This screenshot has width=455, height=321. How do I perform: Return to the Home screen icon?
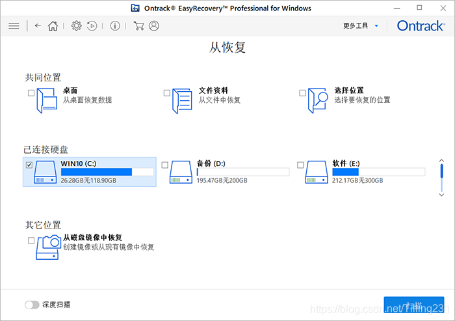pos(53,26)
